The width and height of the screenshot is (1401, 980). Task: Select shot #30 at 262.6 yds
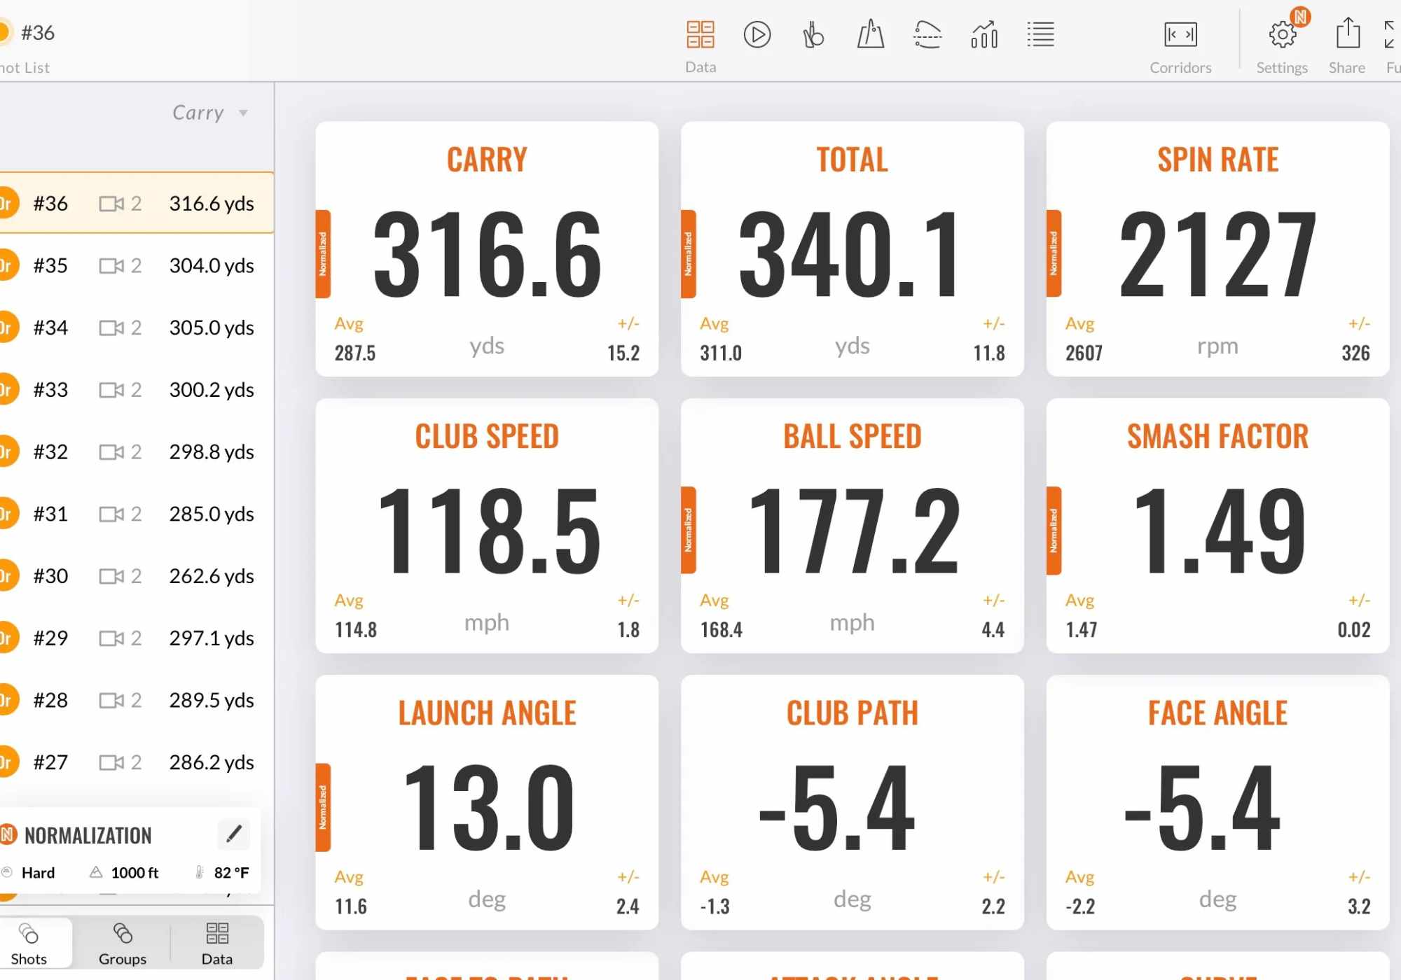tap(137, 575)
